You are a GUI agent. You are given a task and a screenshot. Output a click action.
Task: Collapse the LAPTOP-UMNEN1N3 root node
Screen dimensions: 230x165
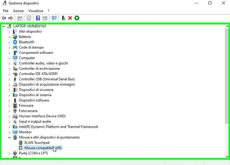[4, 26]
